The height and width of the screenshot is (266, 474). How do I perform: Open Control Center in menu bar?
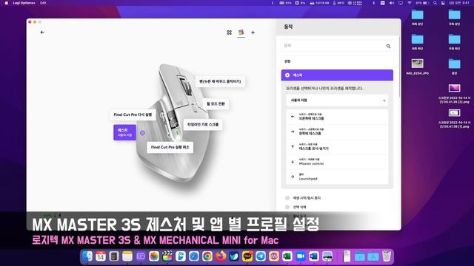pos(443,3)
